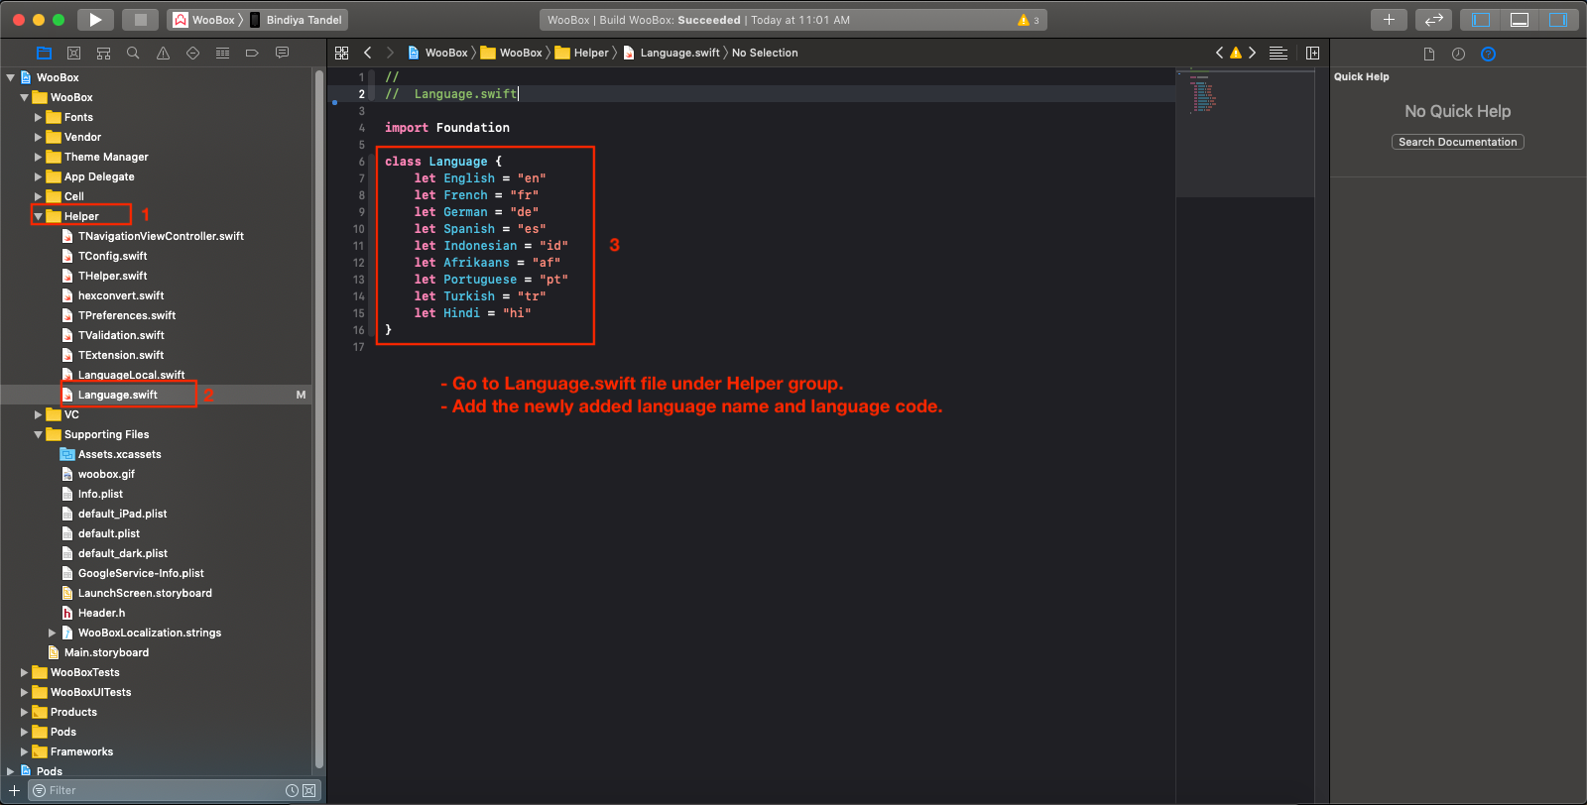Select the Language.swift file
Screen dimensions: 1587x805
(117, 395)
